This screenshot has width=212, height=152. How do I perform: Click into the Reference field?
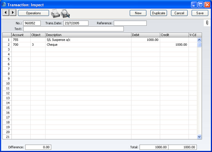pyautogui.click(x=130, y=23)
